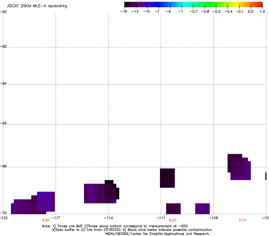The image size is (269, 236).
Task: Pick the cyan section of the color bar
Action: point(184,5)
